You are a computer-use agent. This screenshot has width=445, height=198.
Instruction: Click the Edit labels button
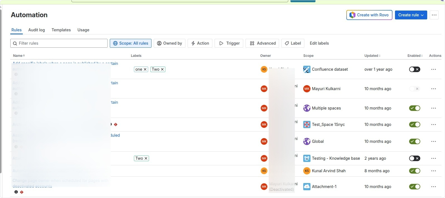pyautogui.click(x=319, y=43)
